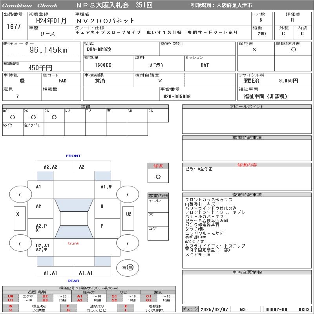Image resolution: width=314 pixels, height=314 pixels.
Task: Click the note 左スライドドアオートステップ
Action: (215, 246)
